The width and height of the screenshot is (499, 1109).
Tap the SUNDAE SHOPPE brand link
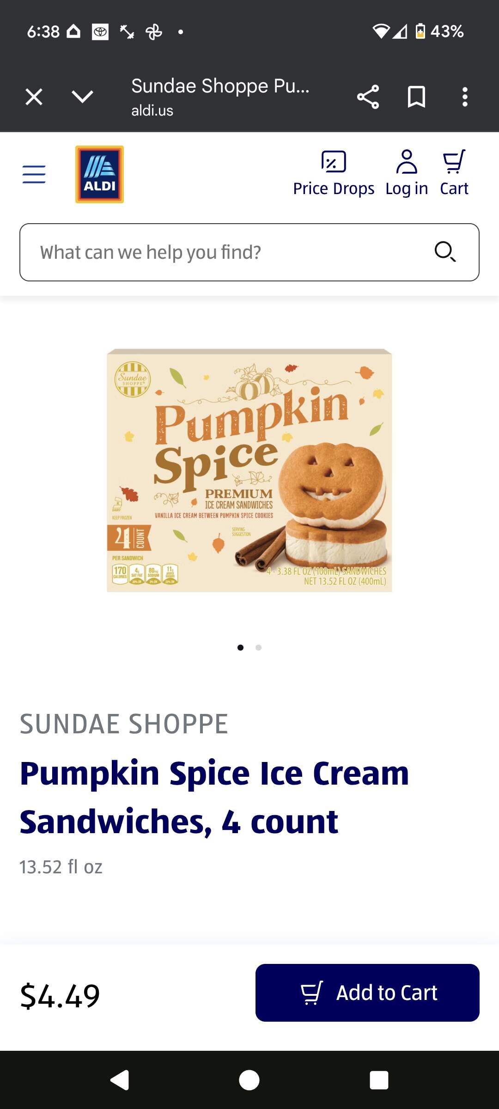124,724
